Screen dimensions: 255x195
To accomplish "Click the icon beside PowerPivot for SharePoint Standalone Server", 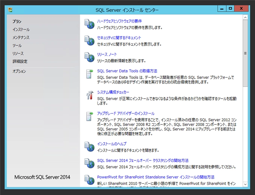I will click(x=89, y=180).
